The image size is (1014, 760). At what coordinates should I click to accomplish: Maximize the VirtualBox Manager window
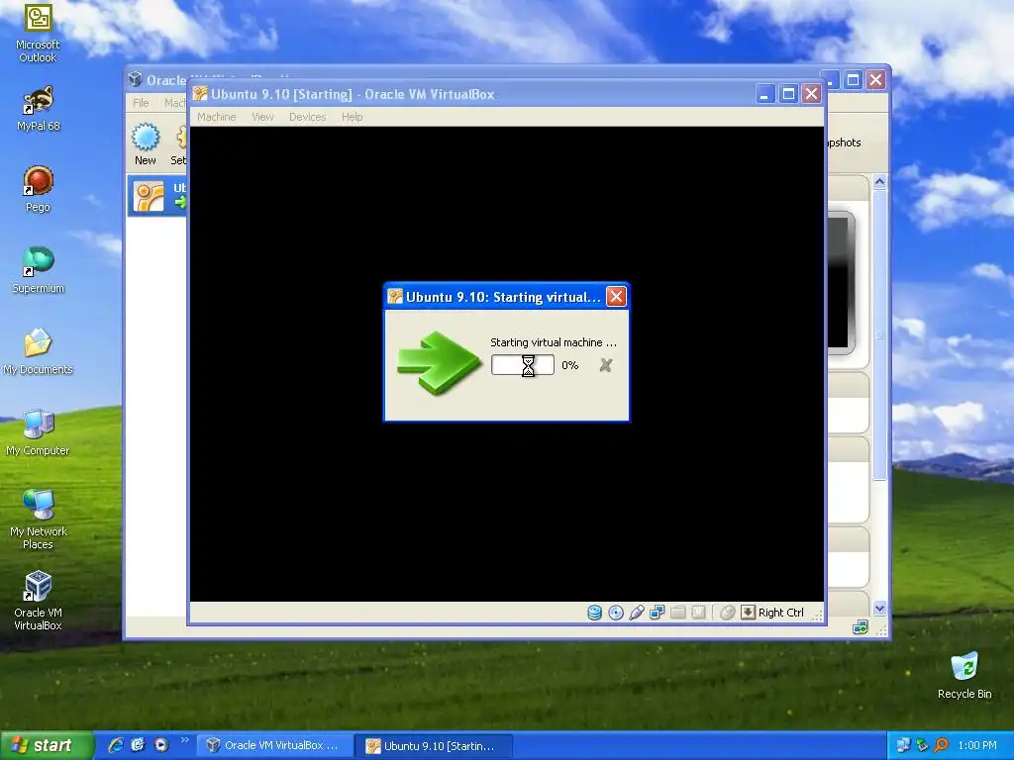[853, 79]
